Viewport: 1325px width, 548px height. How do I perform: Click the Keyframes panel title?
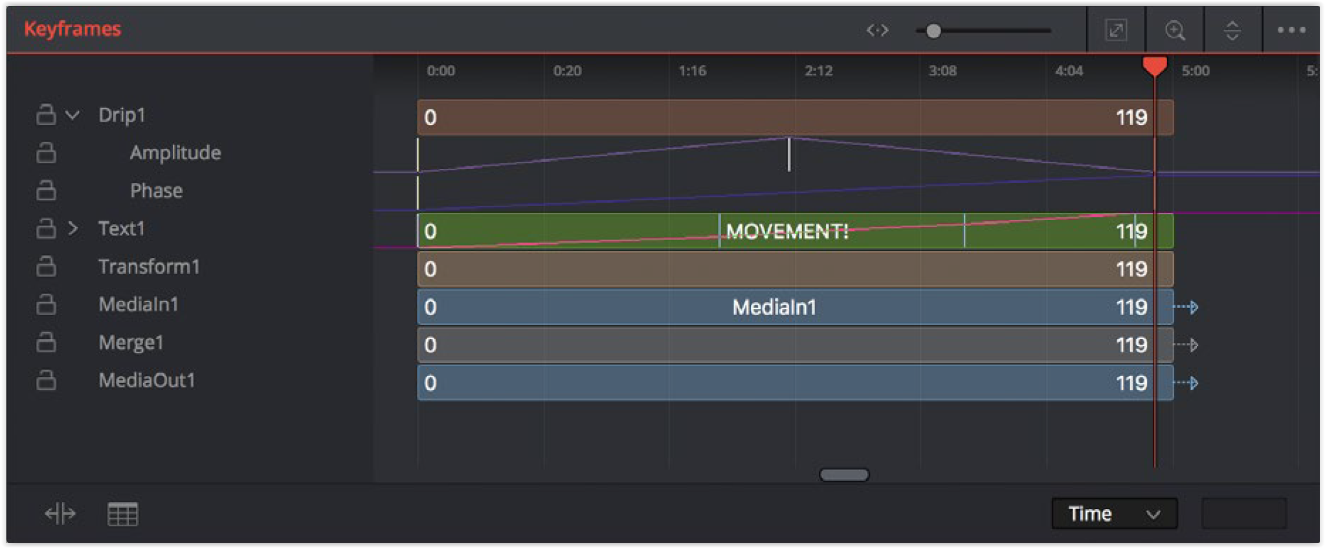click(x=72, y=29)
